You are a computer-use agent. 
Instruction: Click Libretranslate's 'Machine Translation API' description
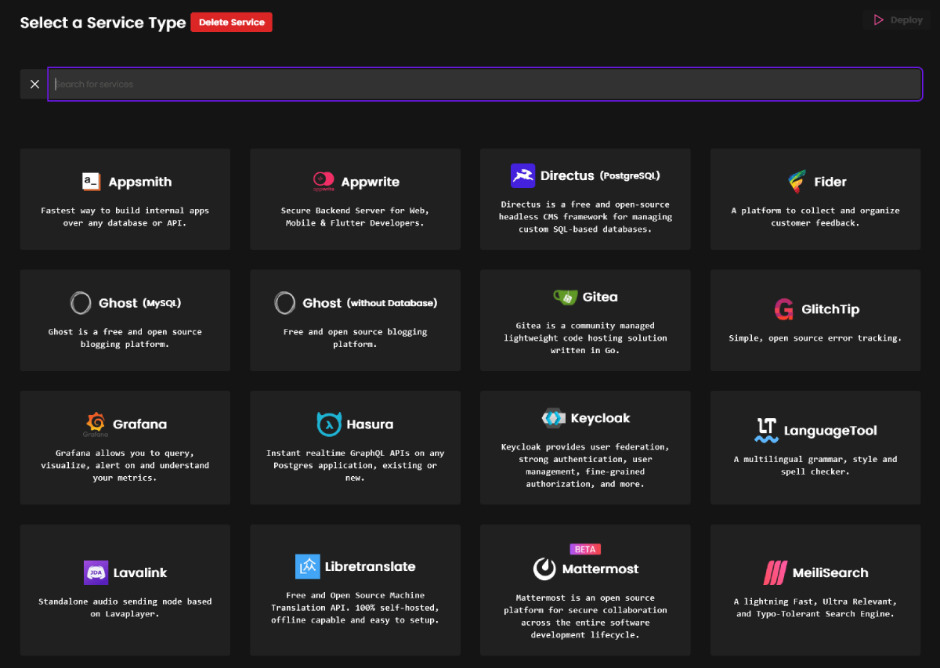(355, 608)
